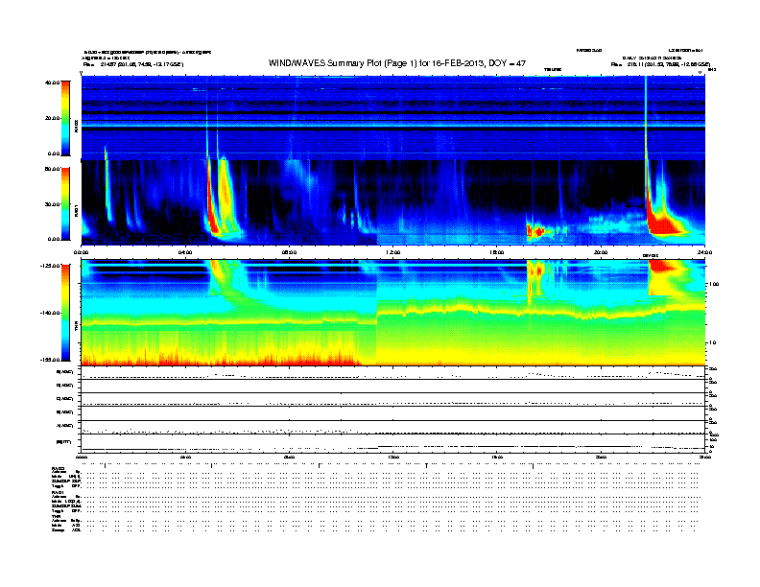
Task: Click the TNR color scale bar
Action: [65, 313]
